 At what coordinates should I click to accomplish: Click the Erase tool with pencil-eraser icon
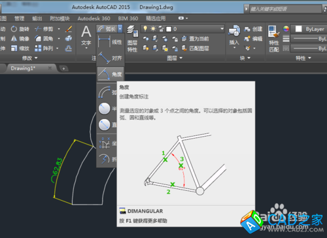click(69, 29)
